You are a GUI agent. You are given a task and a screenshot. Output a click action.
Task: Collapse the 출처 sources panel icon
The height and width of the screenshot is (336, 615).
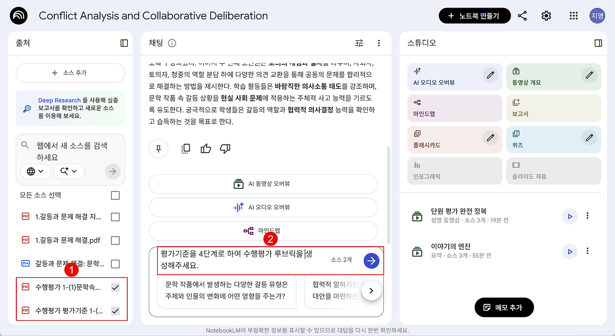tap(124, 43)
